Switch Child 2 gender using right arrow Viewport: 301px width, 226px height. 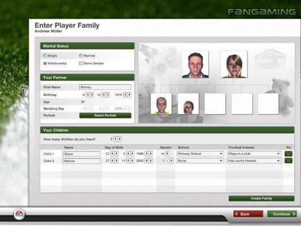[x=171, y=160]
